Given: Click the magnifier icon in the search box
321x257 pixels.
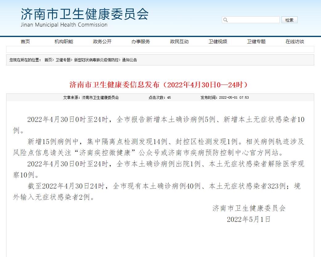Looking at the screenshot, I should 226,20.
